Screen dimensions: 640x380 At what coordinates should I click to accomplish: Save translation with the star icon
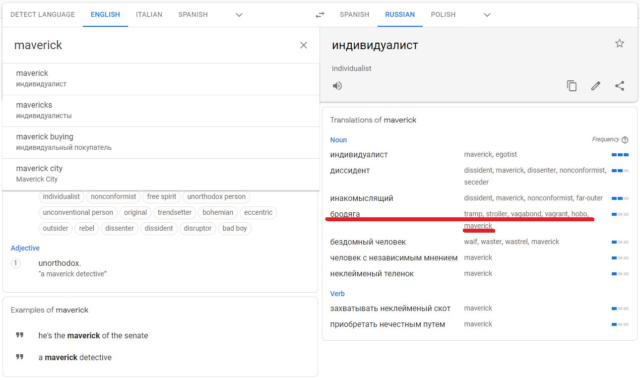[620, 43]
